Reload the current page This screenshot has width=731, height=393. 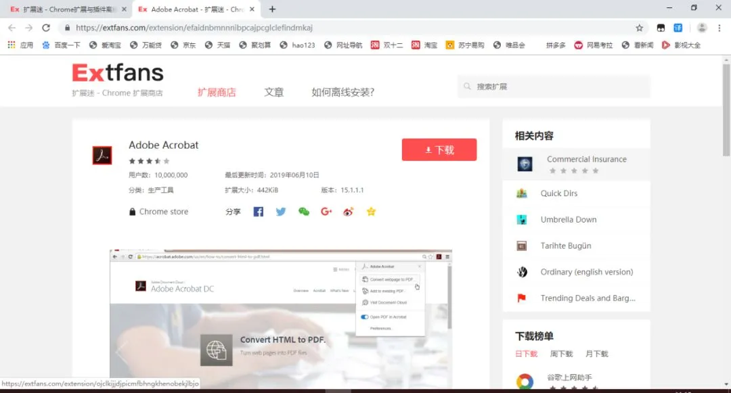point(46,28)
